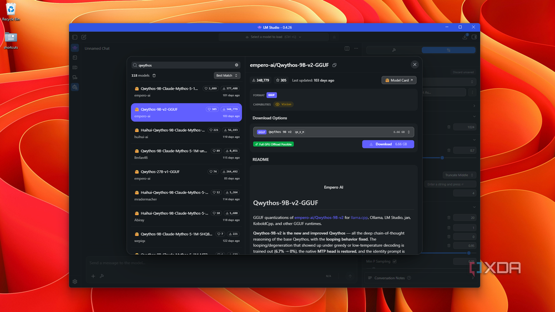Open the Chat section sidebar icon
This screenshot has width=555, height=312.
pyautogui.click(x=75, y=48)
